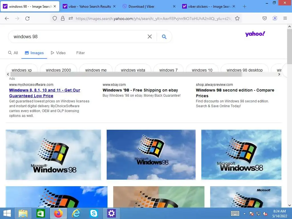Open the touch keyboard from system tray
Image resolution: width=292 pixels, height=219 pixels.
coord(235,213)
